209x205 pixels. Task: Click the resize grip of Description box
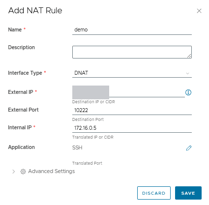tap(189, 56)
